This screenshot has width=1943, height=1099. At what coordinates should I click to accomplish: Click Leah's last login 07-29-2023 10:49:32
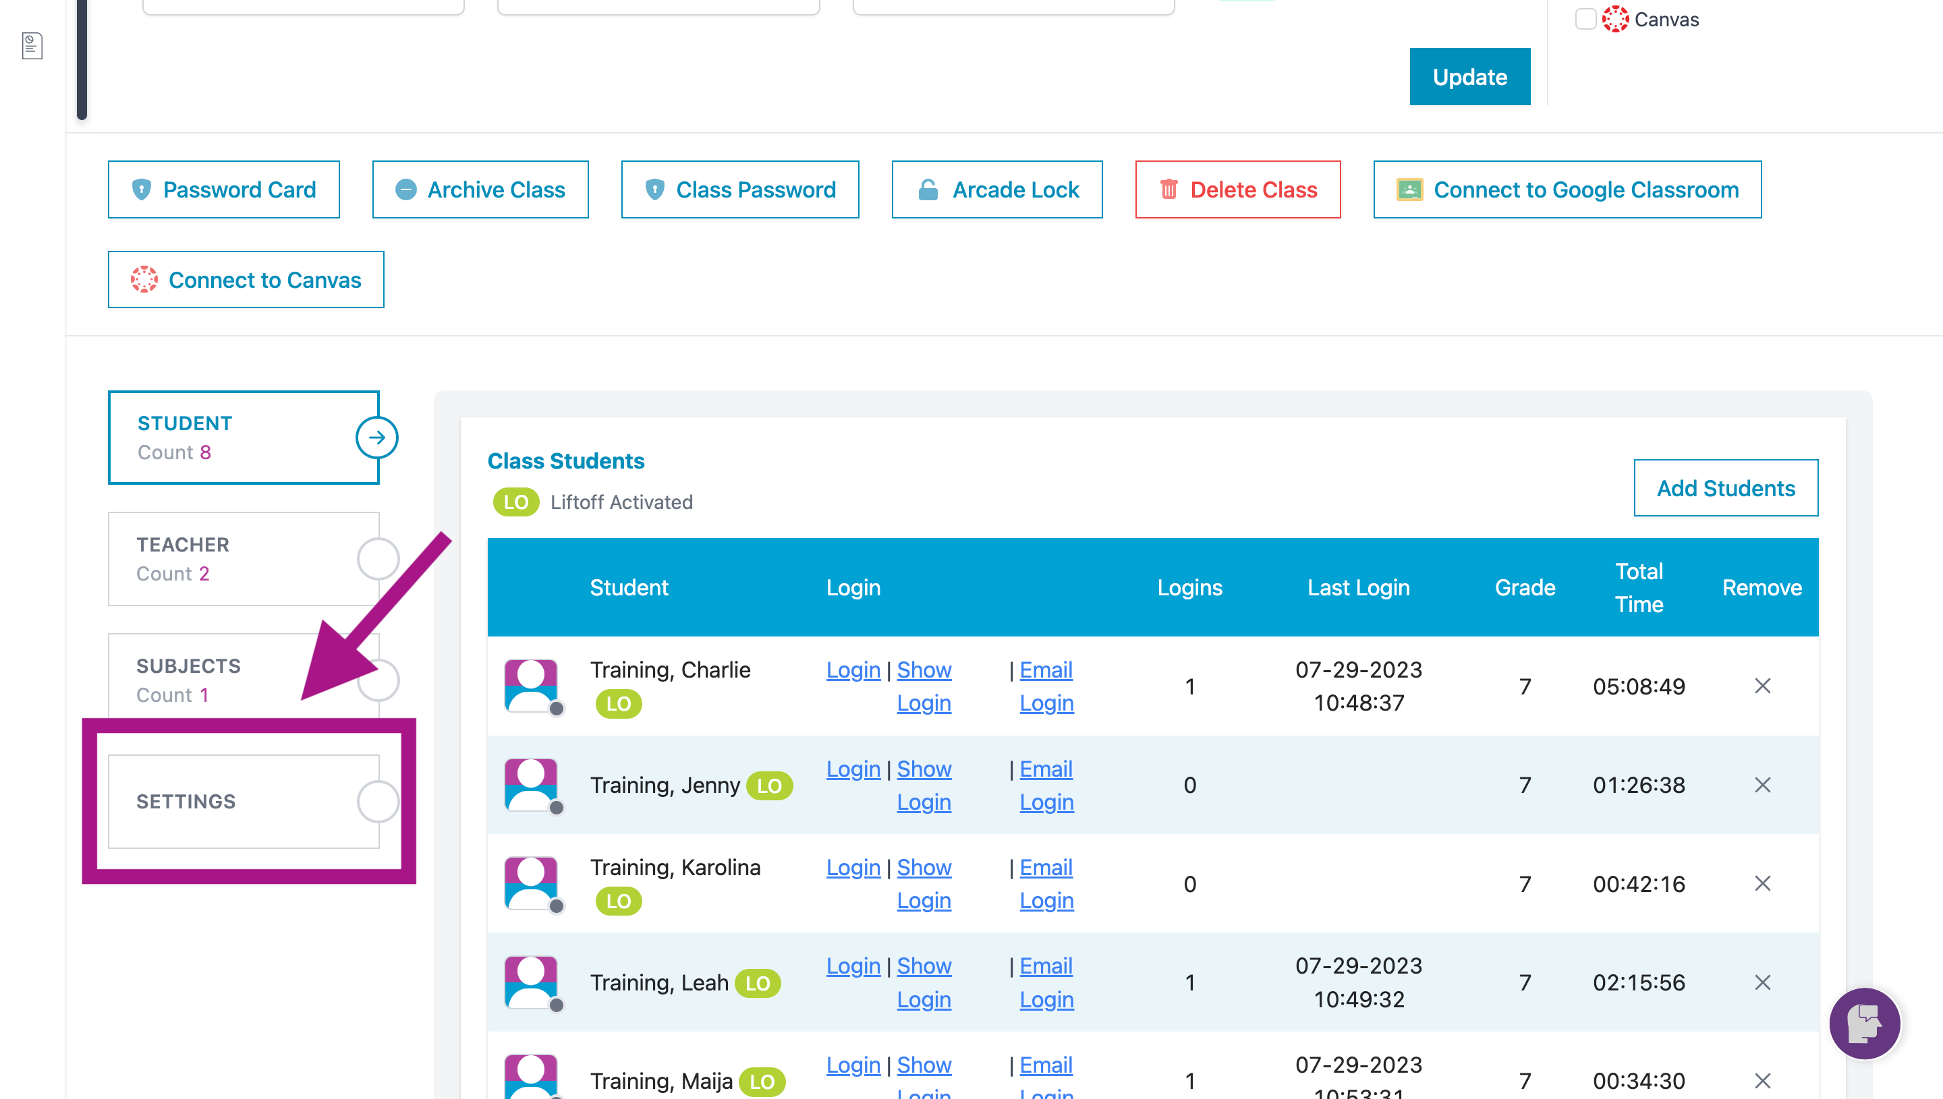pyautogui.click(x=1358, y=983)
